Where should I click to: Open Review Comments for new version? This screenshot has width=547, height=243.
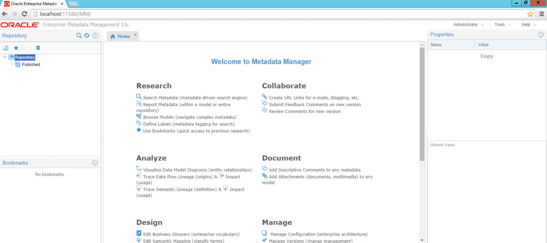305,111
